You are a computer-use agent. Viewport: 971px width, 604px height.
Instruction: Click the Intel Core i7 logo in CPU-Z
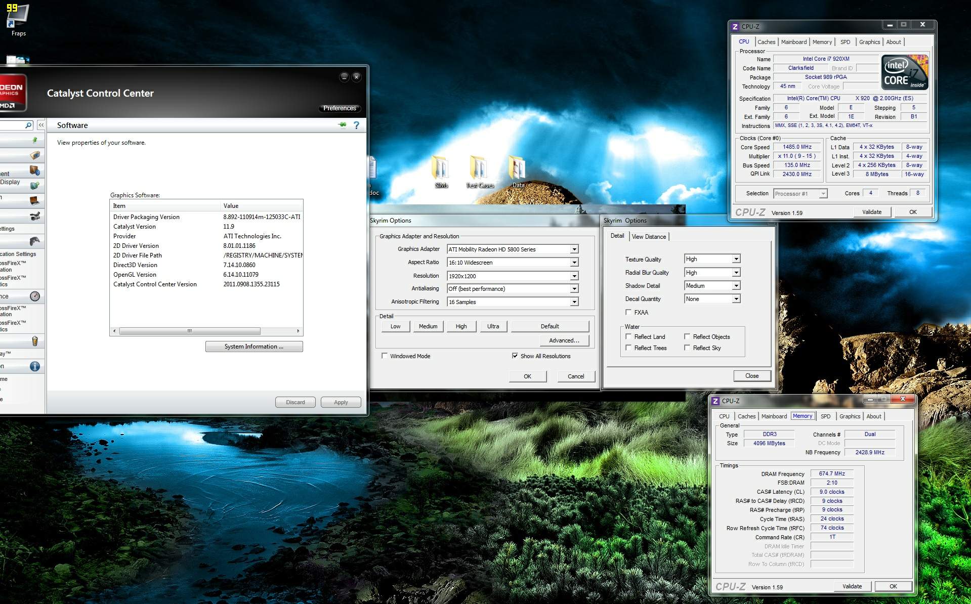pyautogui.click(x=905, y=72)
